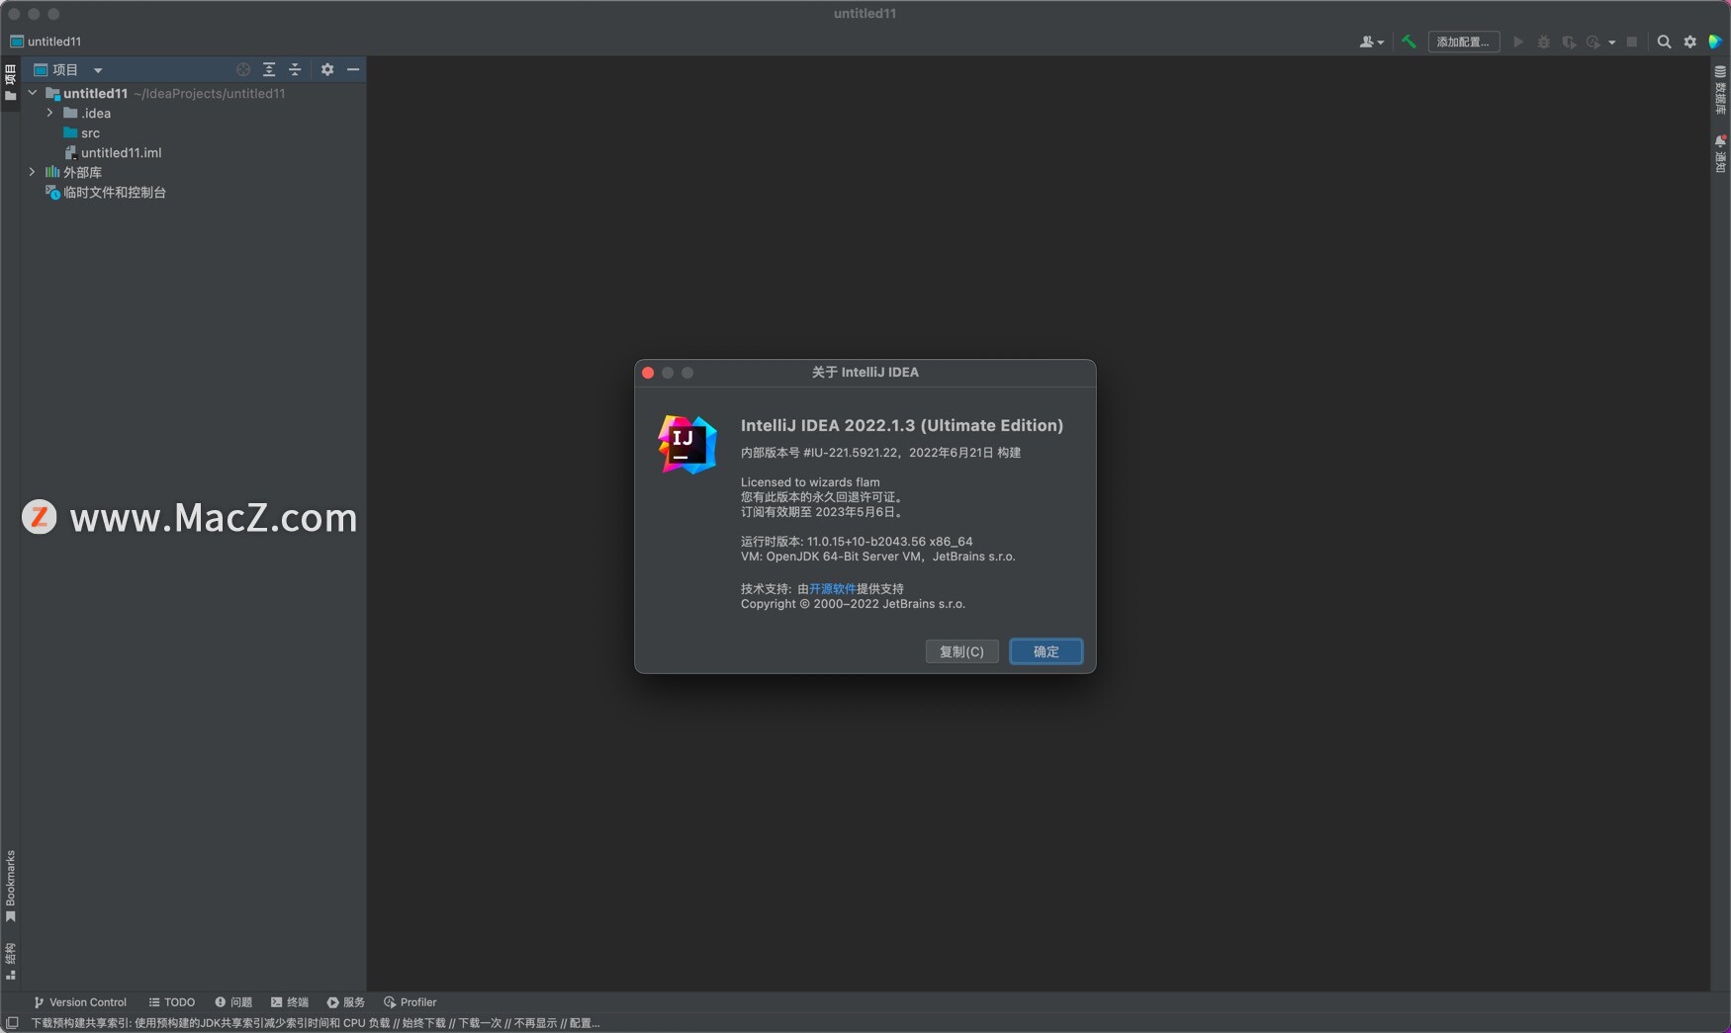Toggle tool window bars icon in status bar

pyautogui.click(x=12, y=1023)
